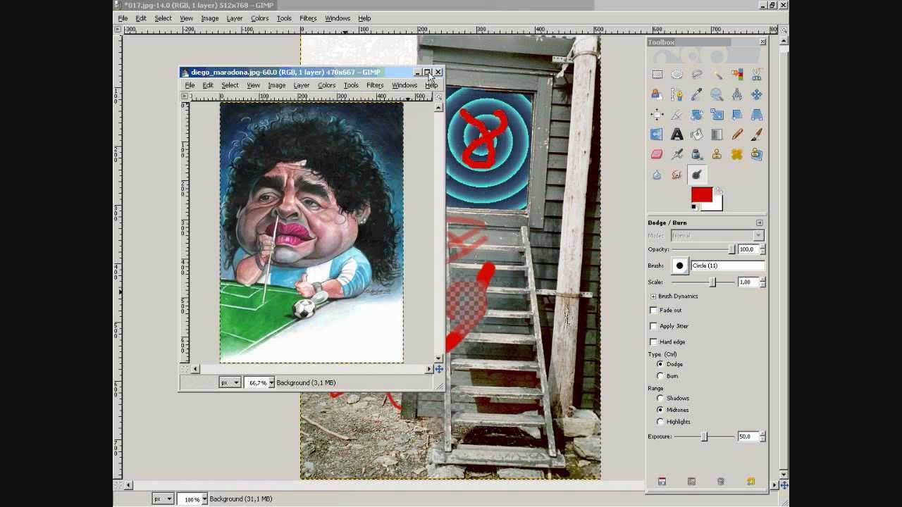
Task: Select the Paths tool
Action: 676,94
